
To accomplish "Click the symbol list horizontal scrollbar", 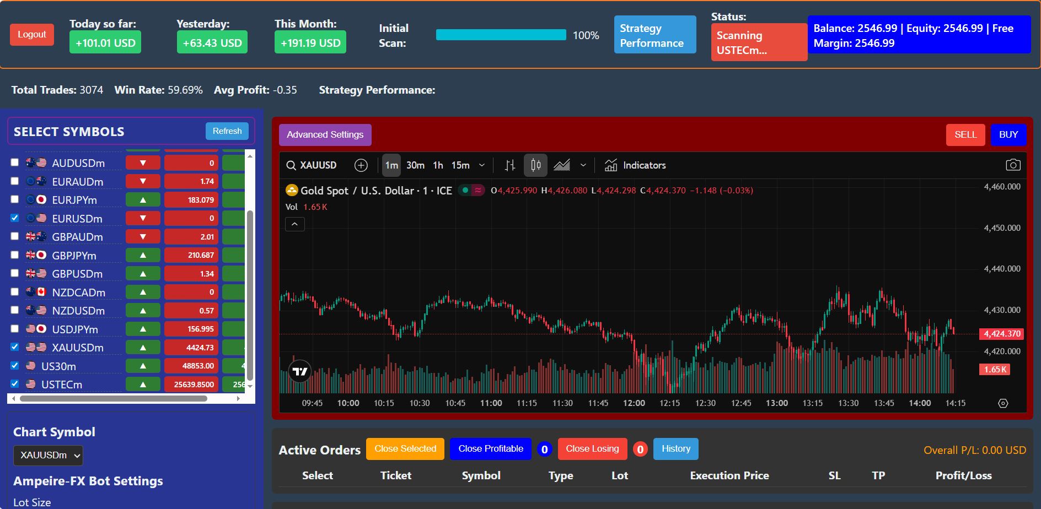I will click(x=113, y=398).
